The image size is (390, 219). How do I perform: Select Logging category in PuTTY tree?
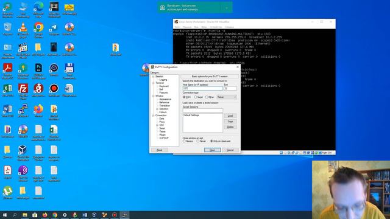[x=163, y=80]
